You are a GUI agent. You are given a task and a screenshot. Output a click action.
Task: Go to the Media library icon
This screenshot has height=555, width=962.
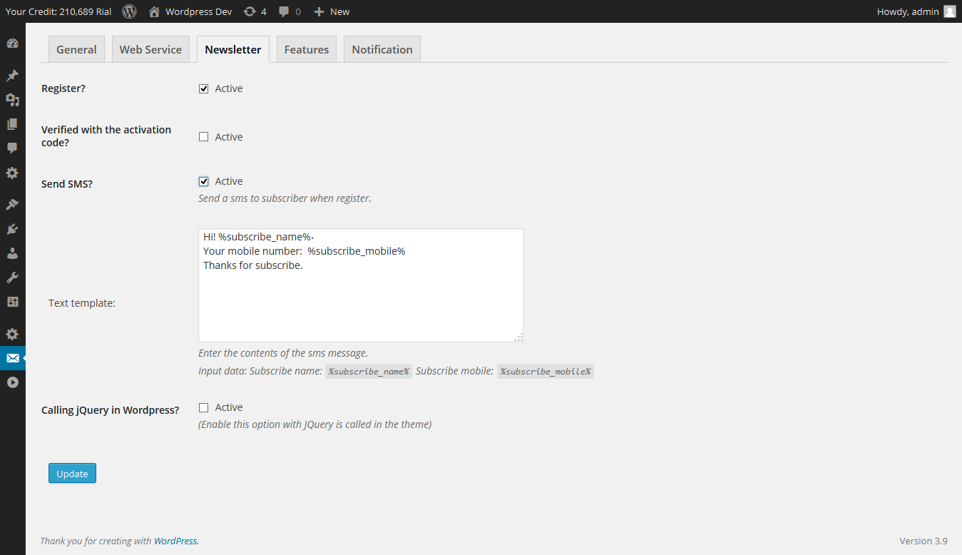(12, 100)
